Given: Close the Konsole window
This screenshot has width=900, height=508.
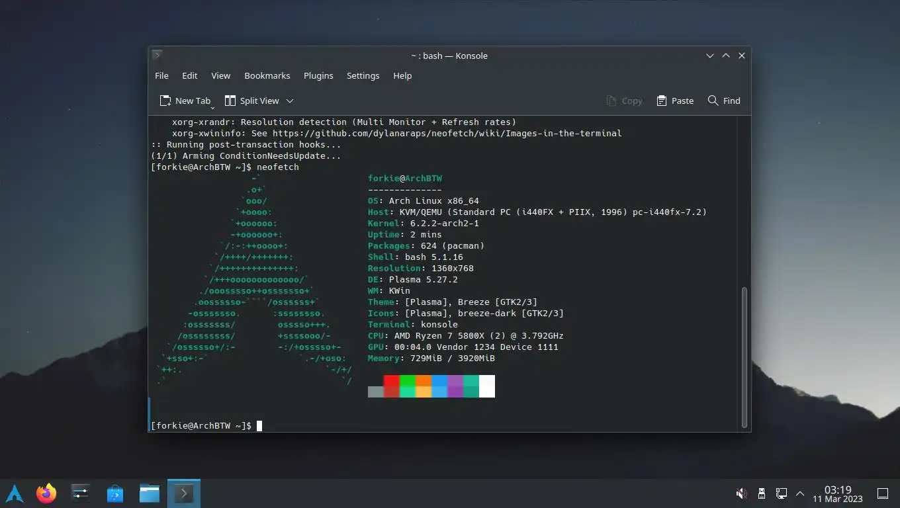Looking at the screenshot, I should click(x=742, y=56).
